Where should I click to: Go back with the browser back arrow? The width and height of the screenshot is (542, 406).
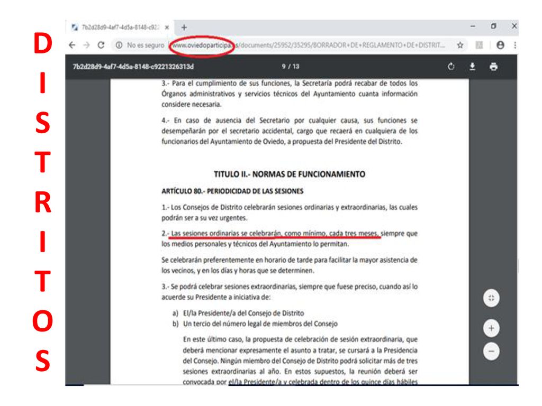(72, 45)
